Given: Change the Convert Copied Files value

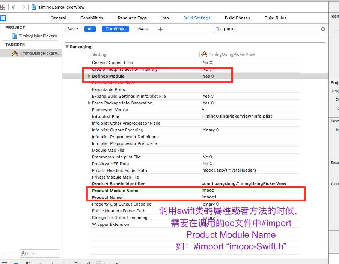Looking at the screenshot, I should click(207, 63).
